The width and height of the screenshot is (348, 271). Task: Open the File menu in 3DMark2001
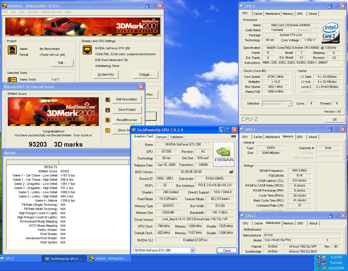(5, 12)
